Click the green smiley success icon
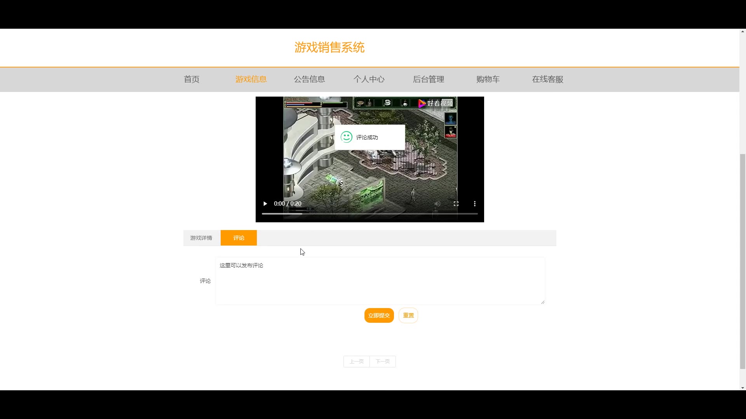746x419 pixels. [x=347, y=137]
